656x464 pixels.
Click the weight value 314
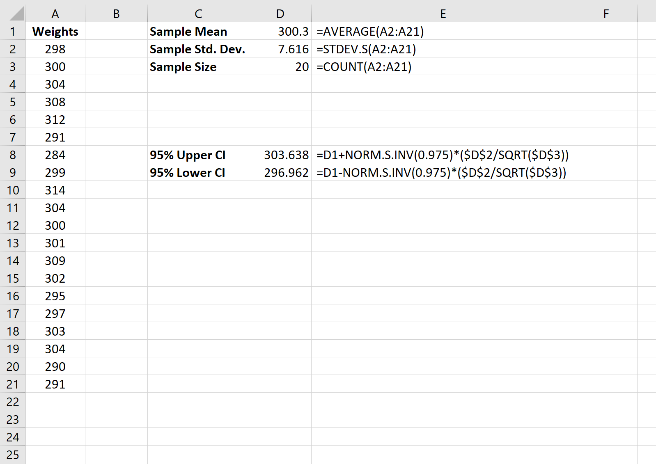pos(55,190)
